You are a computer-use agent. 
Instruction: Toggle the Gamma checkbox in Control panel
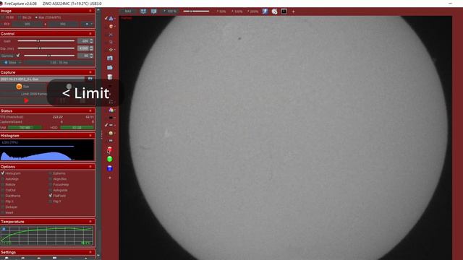[18, 56]
